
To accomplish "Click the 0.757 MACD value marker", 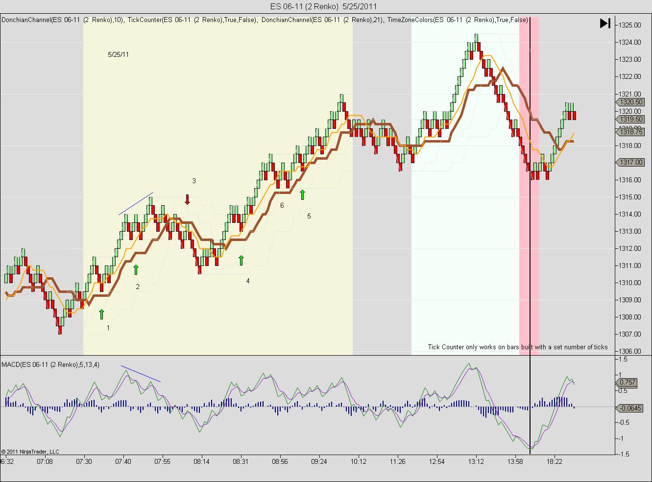I will 628,382.
